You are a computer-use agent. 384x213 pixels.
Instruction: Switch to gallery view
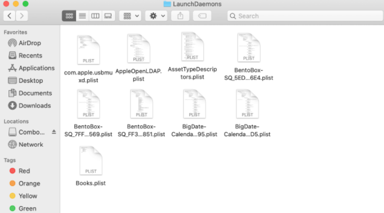coord(108,16)
